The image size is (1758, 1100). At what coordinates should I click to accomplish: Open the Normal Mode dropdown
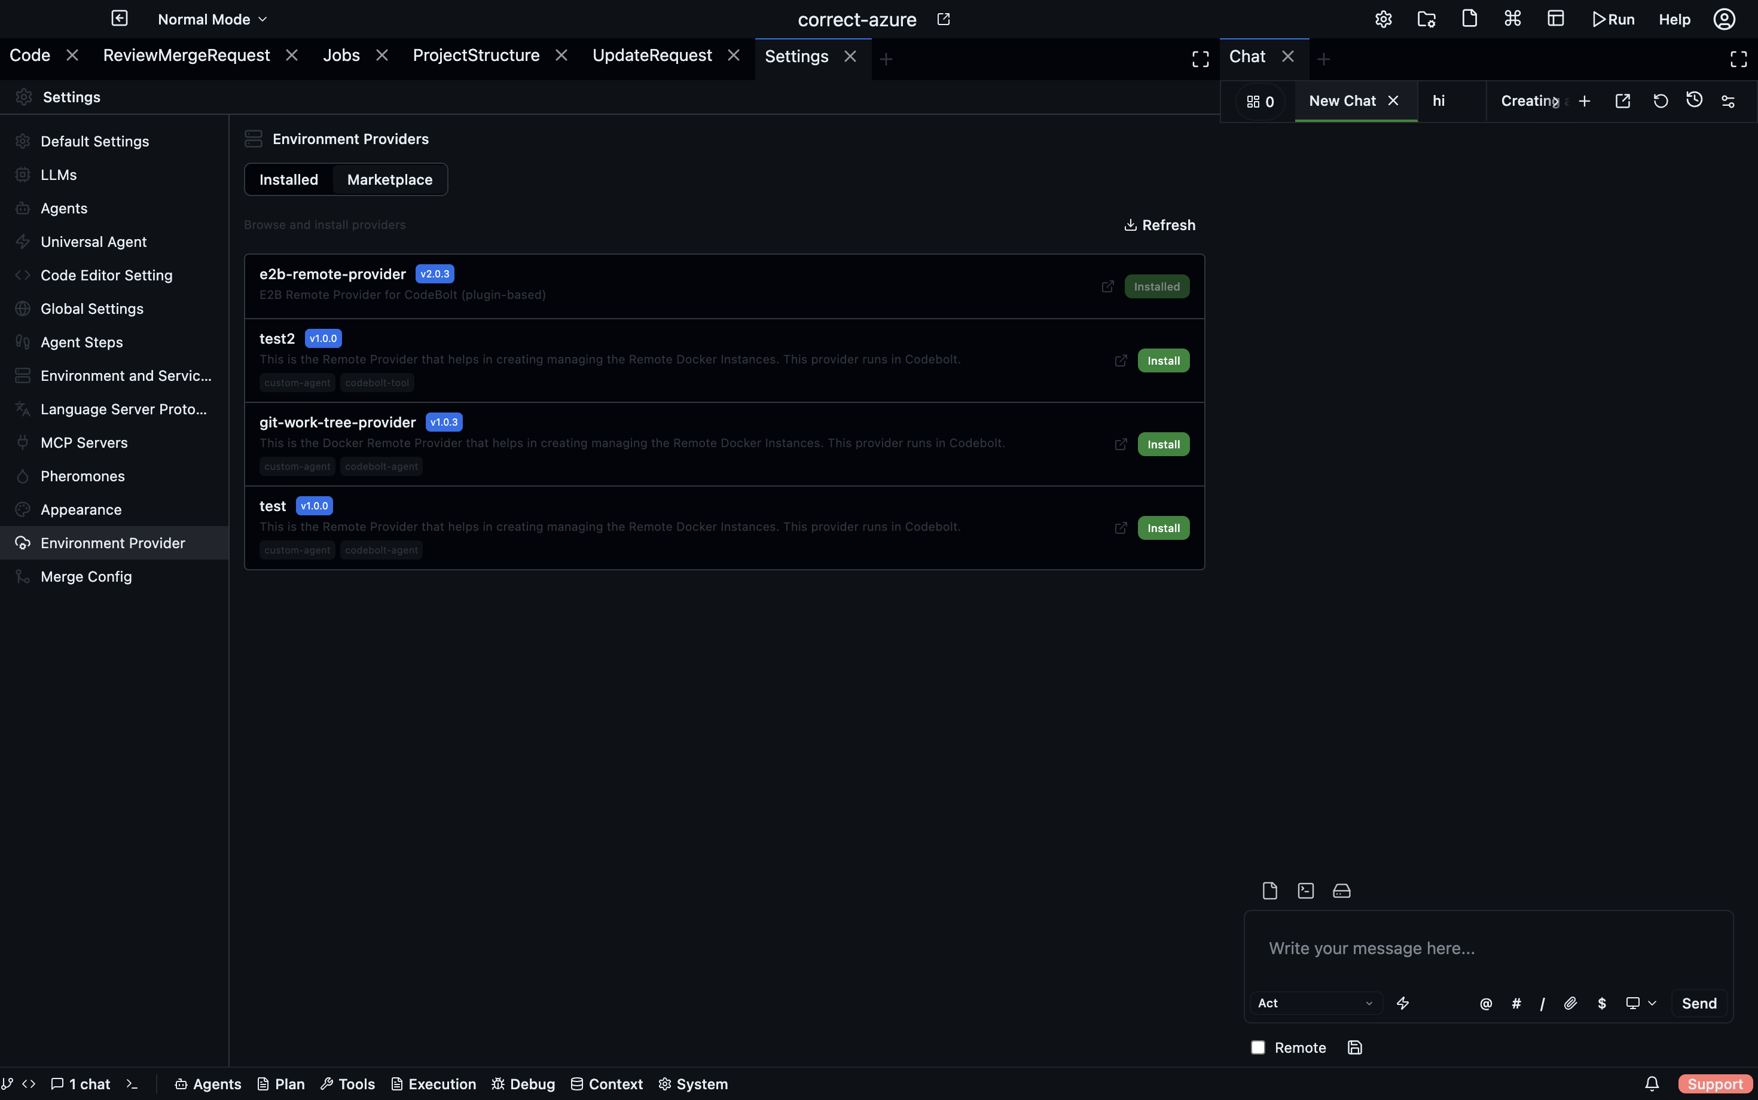tap(212, 20)
